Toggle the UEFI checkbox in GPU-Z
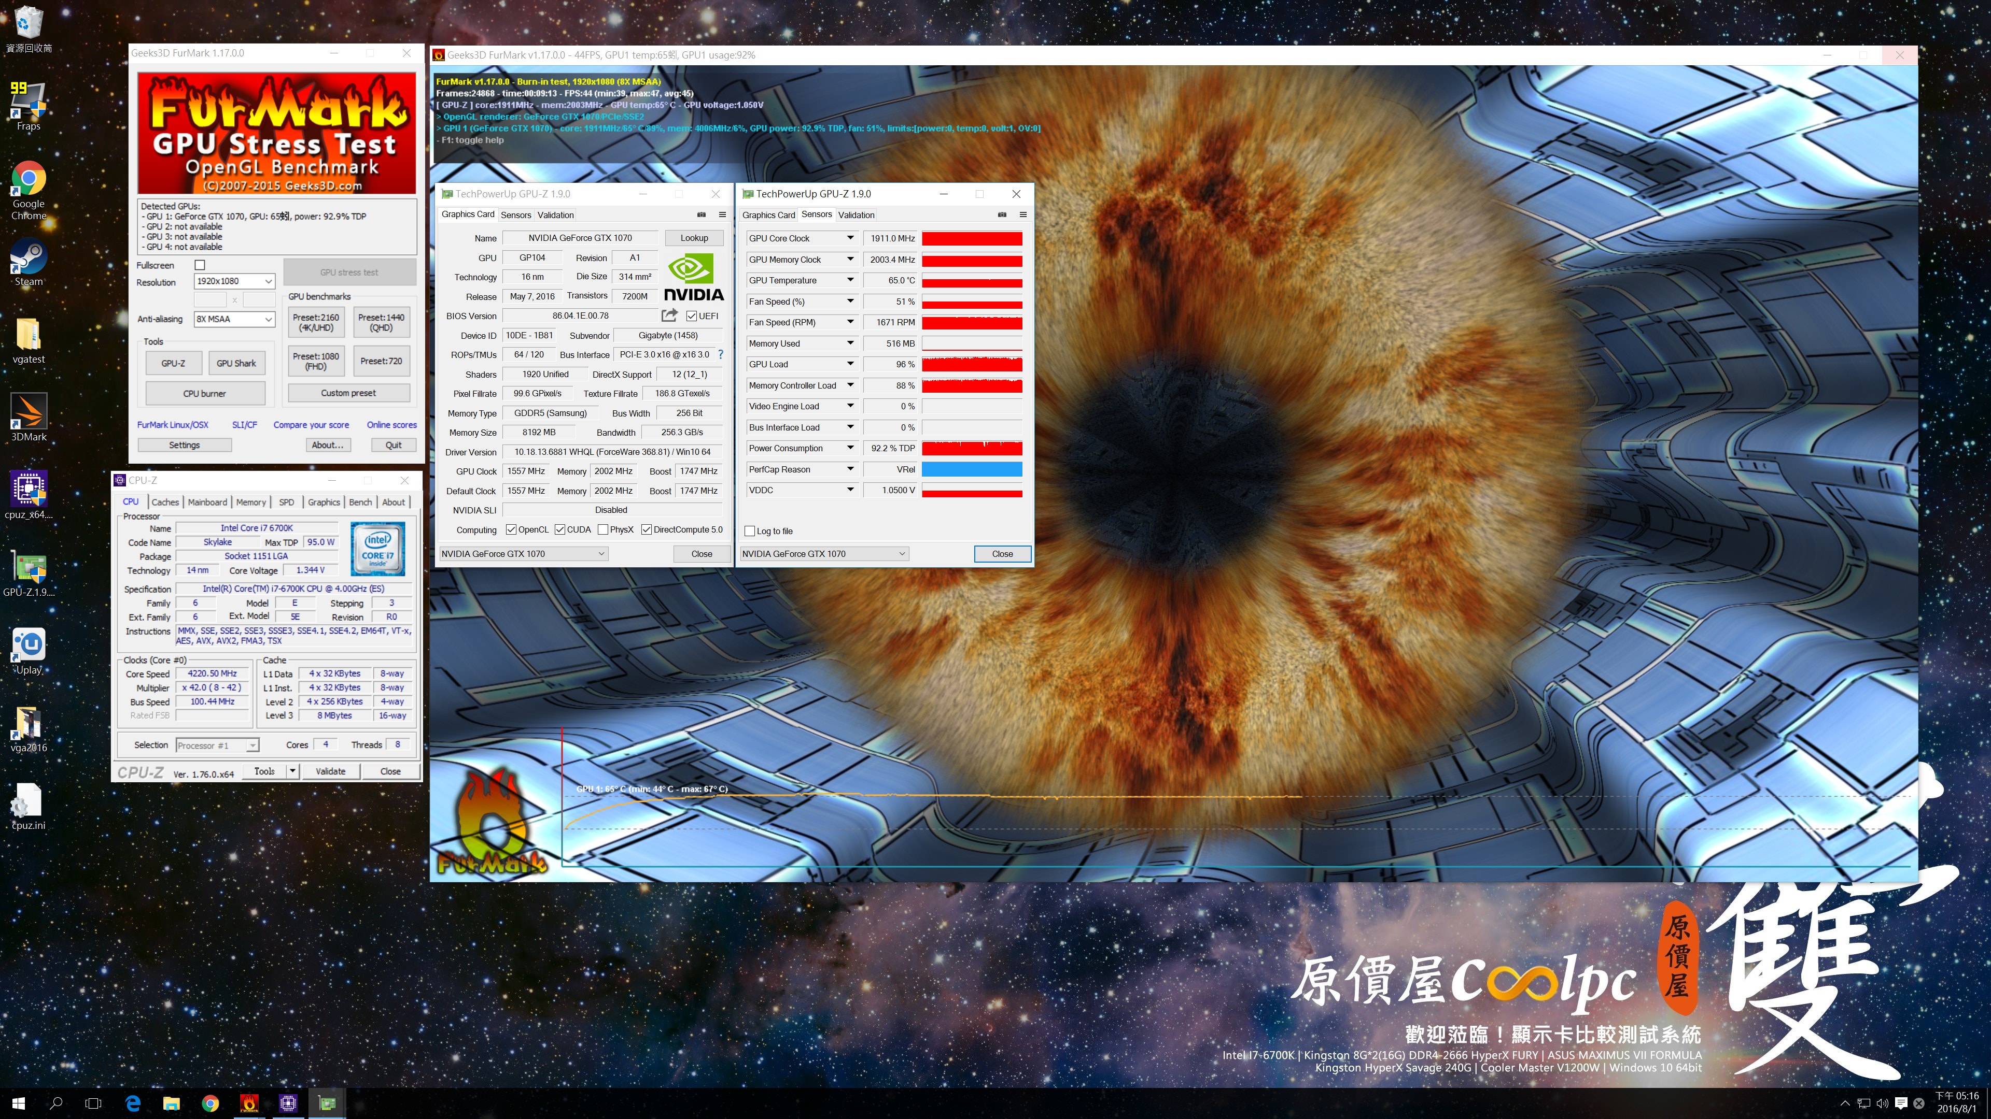The width and height of the screenshot is (1991, 1119). click(691, 316)
